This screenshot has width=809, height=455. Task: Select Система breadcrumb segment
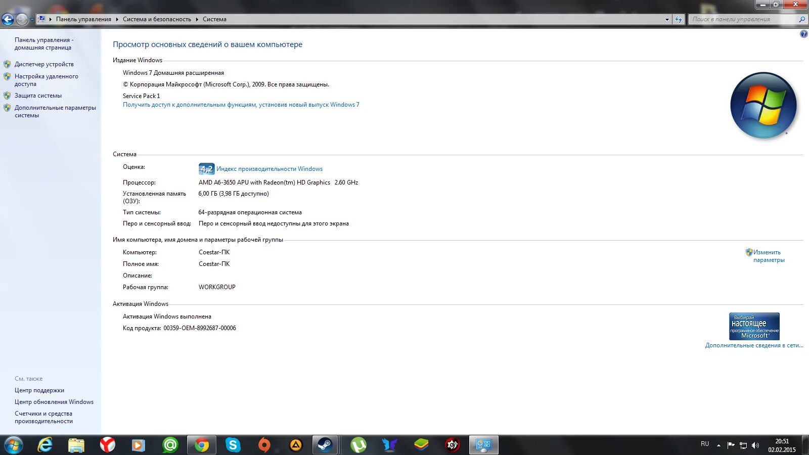coord(214,19)
